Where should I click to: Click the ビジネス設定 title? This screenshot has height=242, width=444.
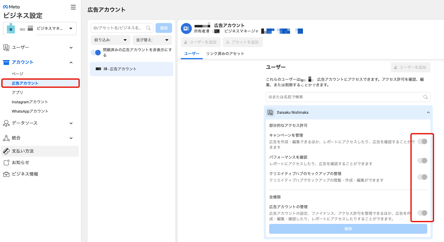[23, 16]
